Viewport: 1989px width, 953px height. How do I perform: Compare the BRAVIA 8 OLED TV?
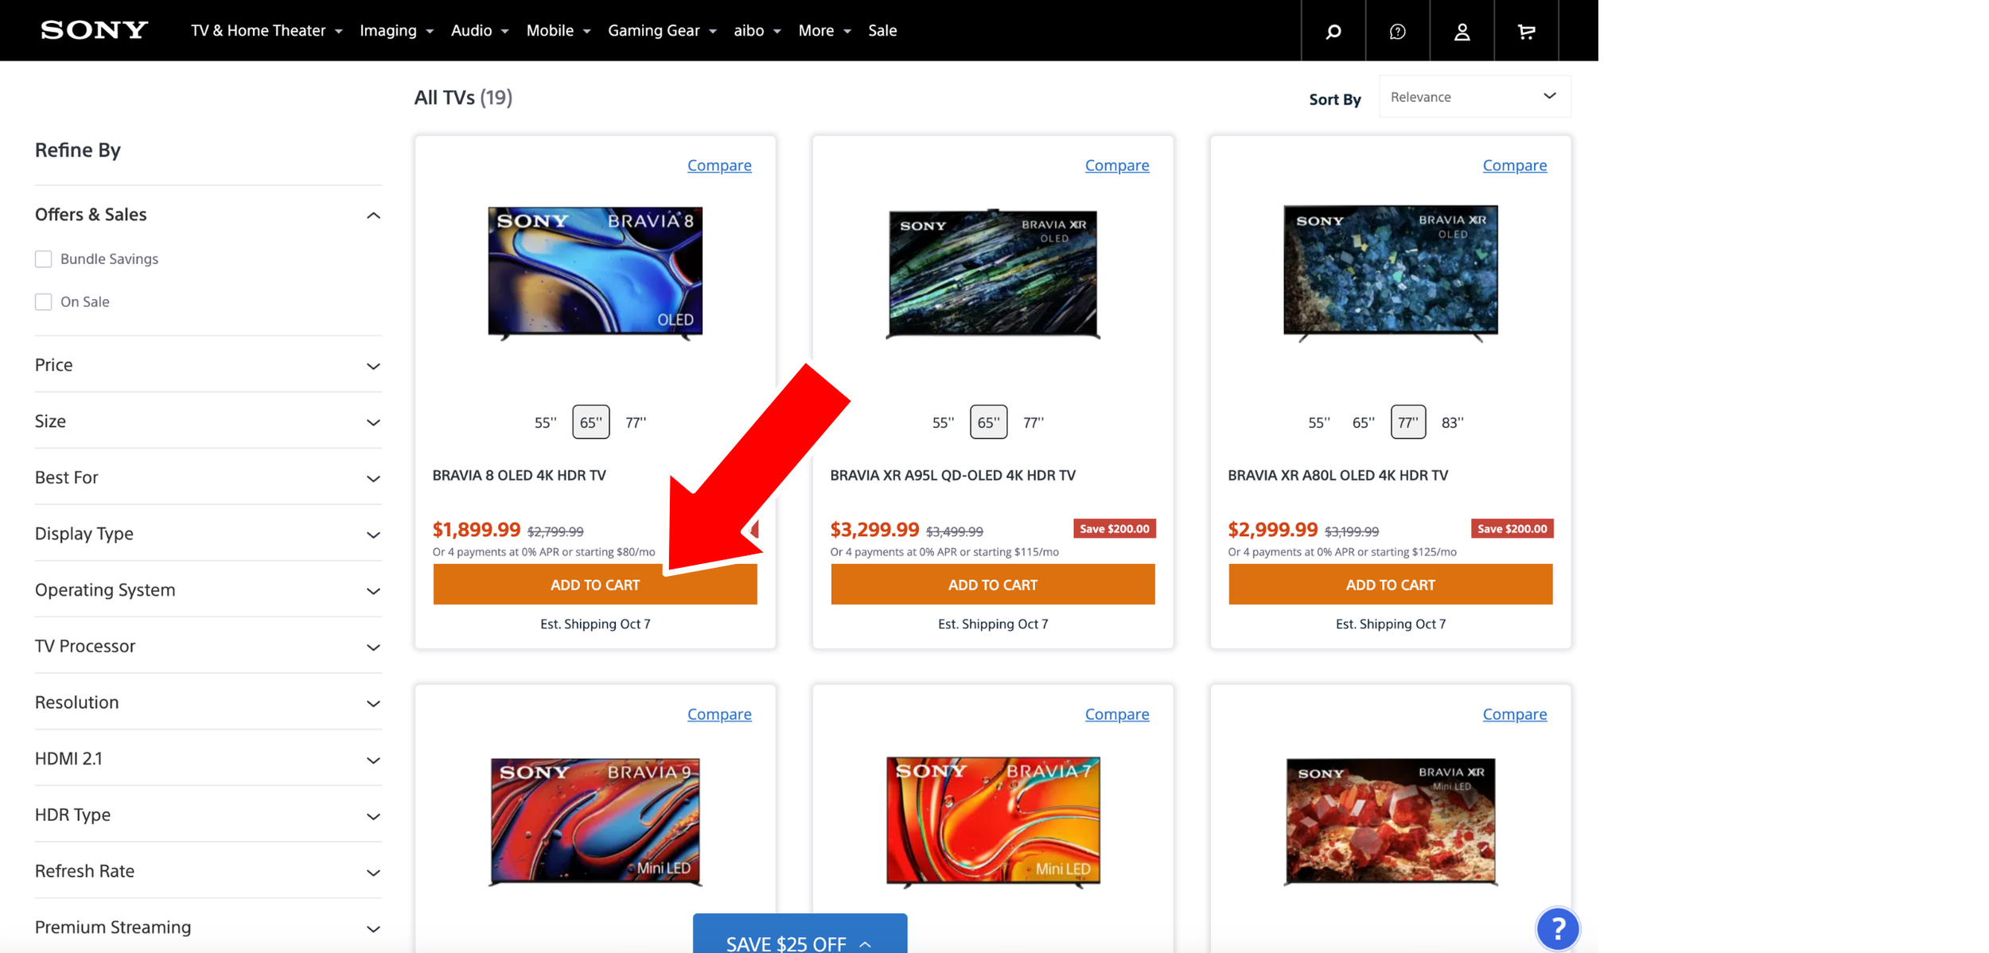tap(719, 165)
